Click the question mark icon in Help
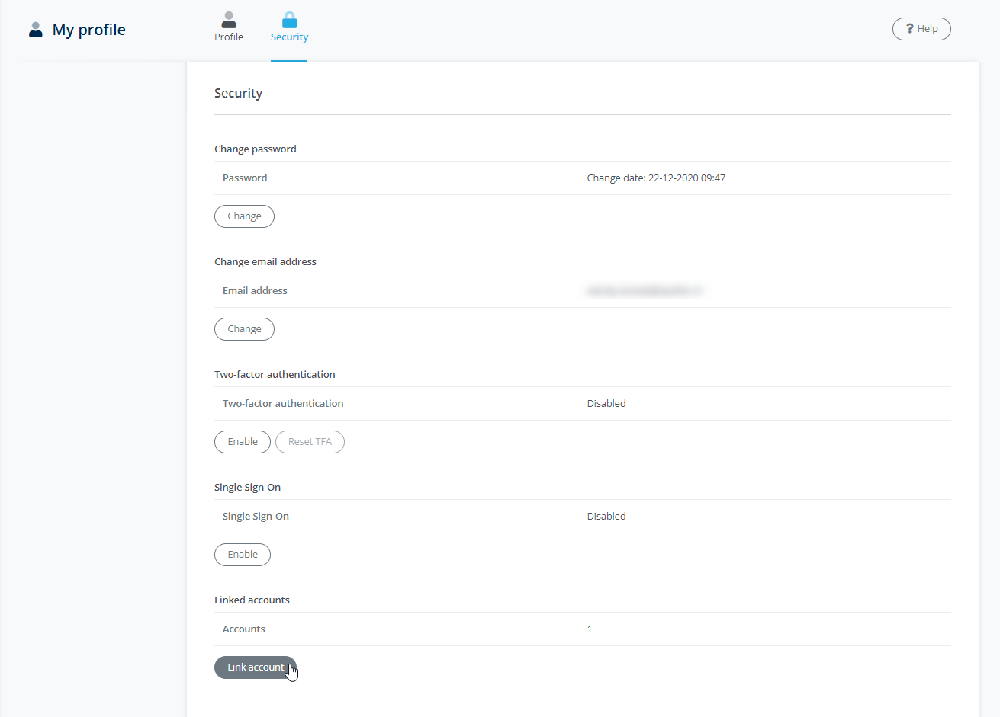 (x=909, y=29)
